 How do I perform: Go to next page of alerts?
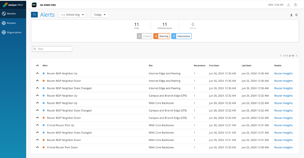coord(297,56)
